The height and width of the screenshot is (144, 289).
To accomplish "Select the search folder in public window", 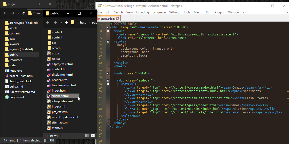I will coord(56,48).
